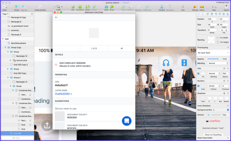231x141 pixels.
Task: Toggle the Fix Width option
Action: tap(218, 38)
